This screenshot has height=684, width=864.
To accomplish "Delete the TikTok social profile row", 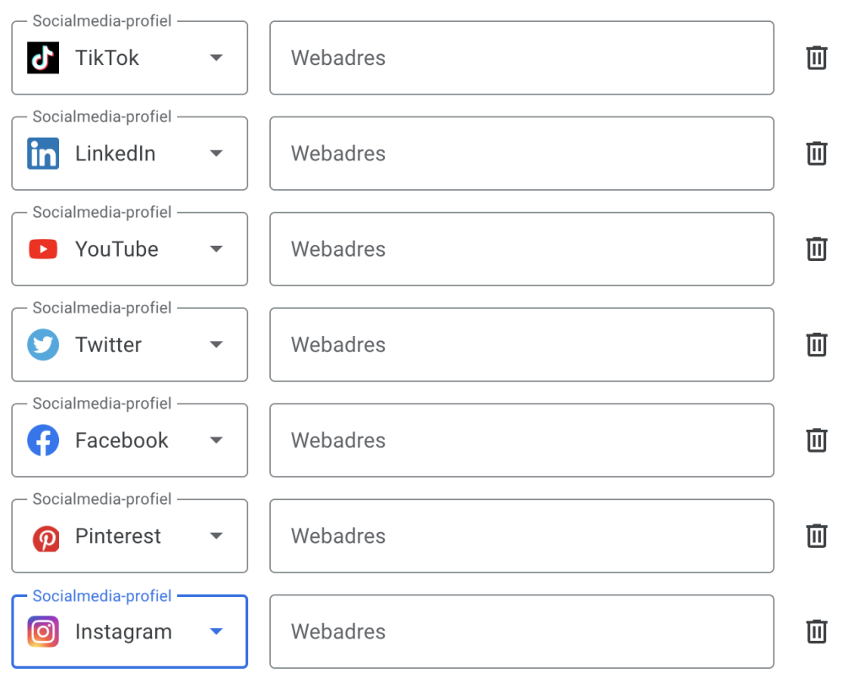I will [816, 58].
